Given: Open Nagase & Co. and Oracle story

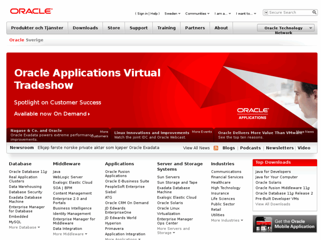Looking at the screenshot, I should [36, 130].
